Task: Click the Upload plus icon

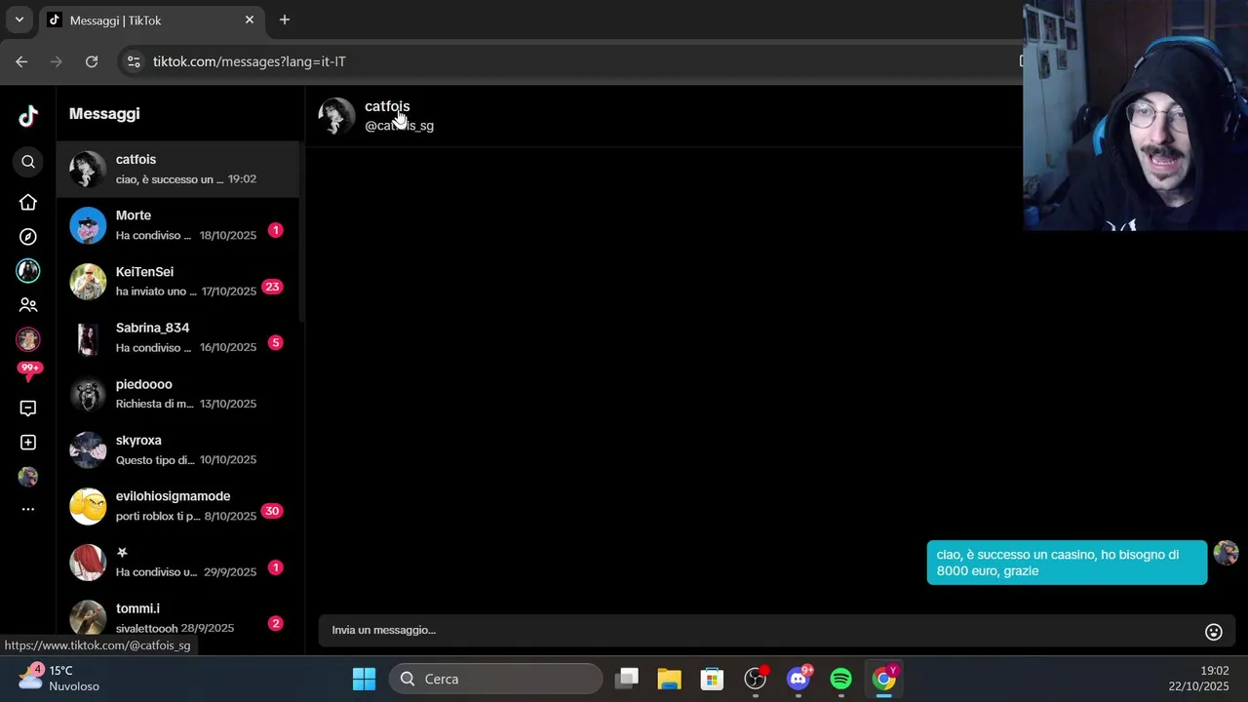Action: coord(28,443)
